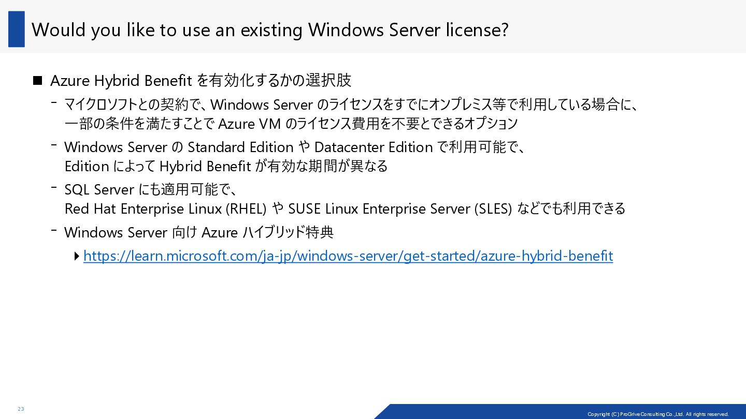This screenshot has height=419, width=746.
Task: Select the slide title about Windows Server license
Action: pyautogui.click(x=270, y=30)
